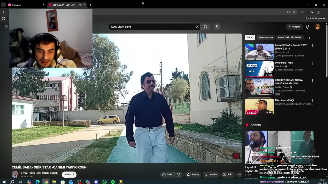Click the 'Shorts' section heading
This screenshot has width=328, height=184.
pyautogui.click(x=255, y=125)
